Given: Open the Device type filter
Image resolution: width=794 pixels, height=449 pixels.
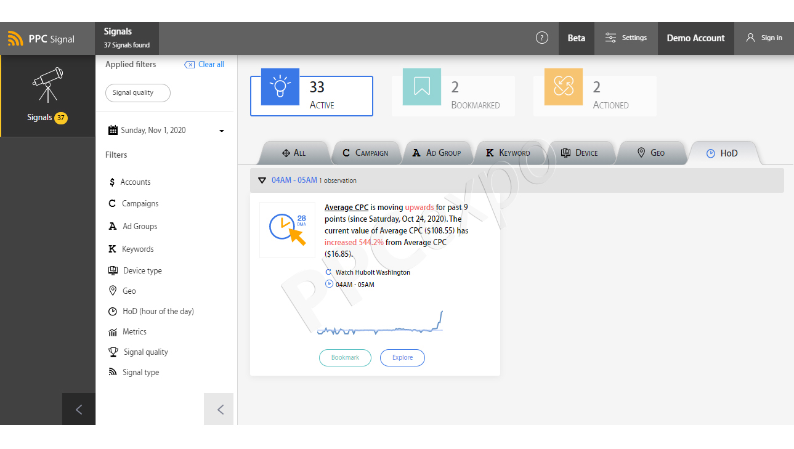Looking at the screenshot, I should (135, 271).
